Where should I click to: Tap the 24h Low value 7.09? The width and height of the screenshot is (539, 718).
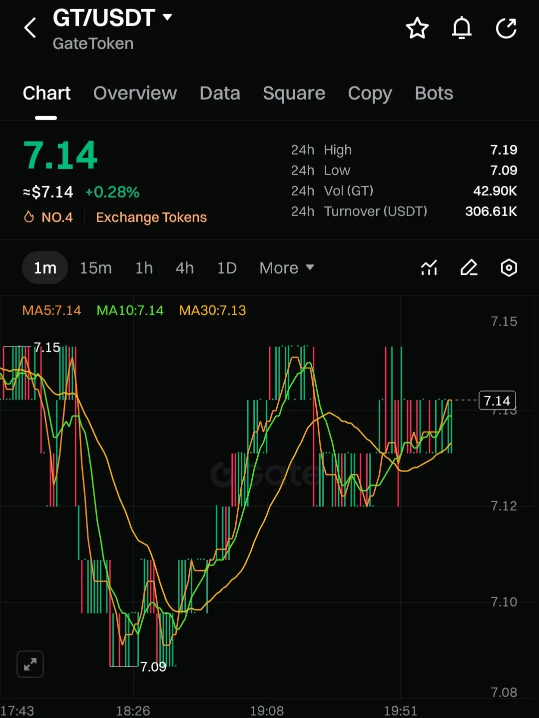[x=504, y=170]
